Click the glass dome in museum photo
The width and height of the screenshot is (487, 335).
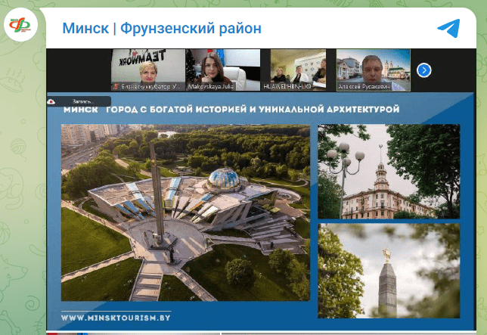227,180
